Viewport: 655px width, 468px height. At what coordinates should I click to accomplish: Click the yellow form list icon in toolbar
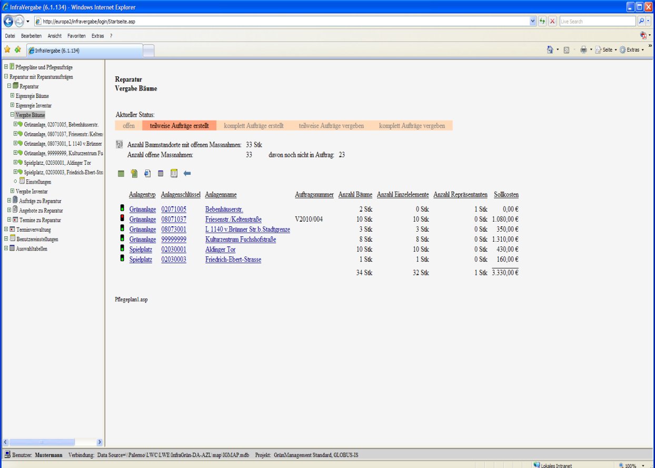point(174,173)
